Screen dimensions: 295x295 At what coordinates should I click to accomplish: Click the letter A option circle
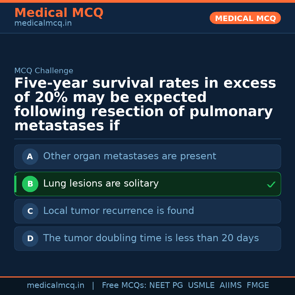pos(30,157)
